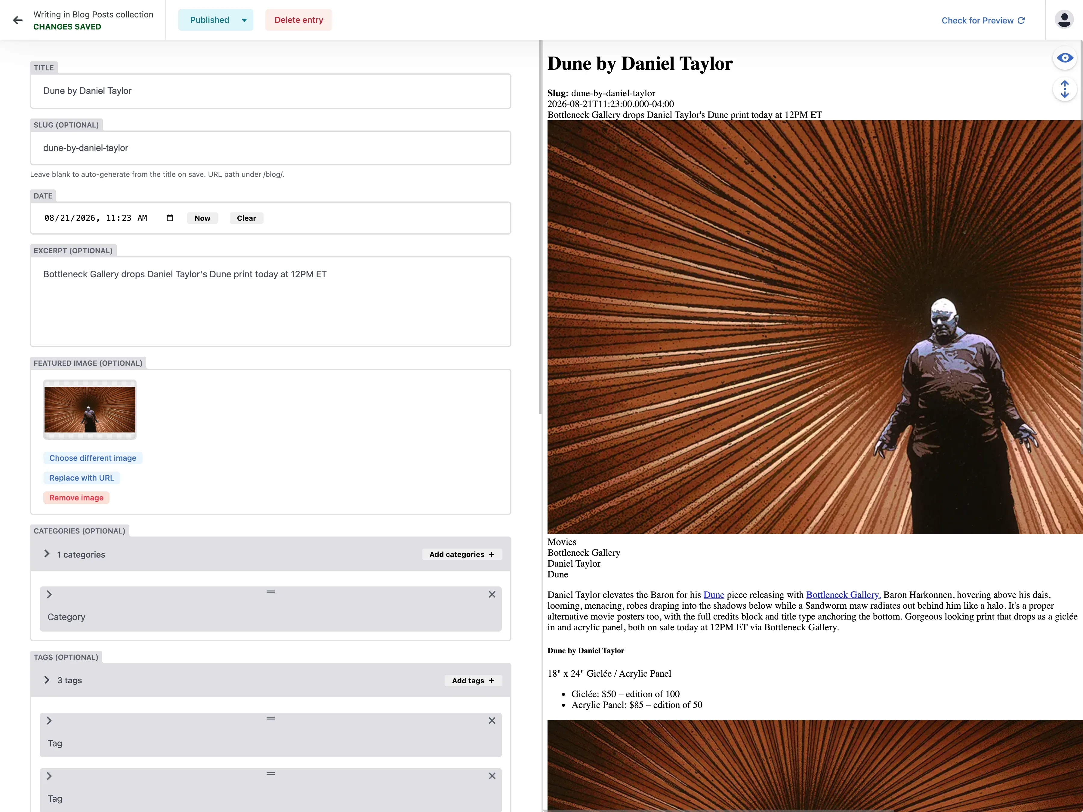
Task: Collapse the 3 tags list
Action: (47, 680)
